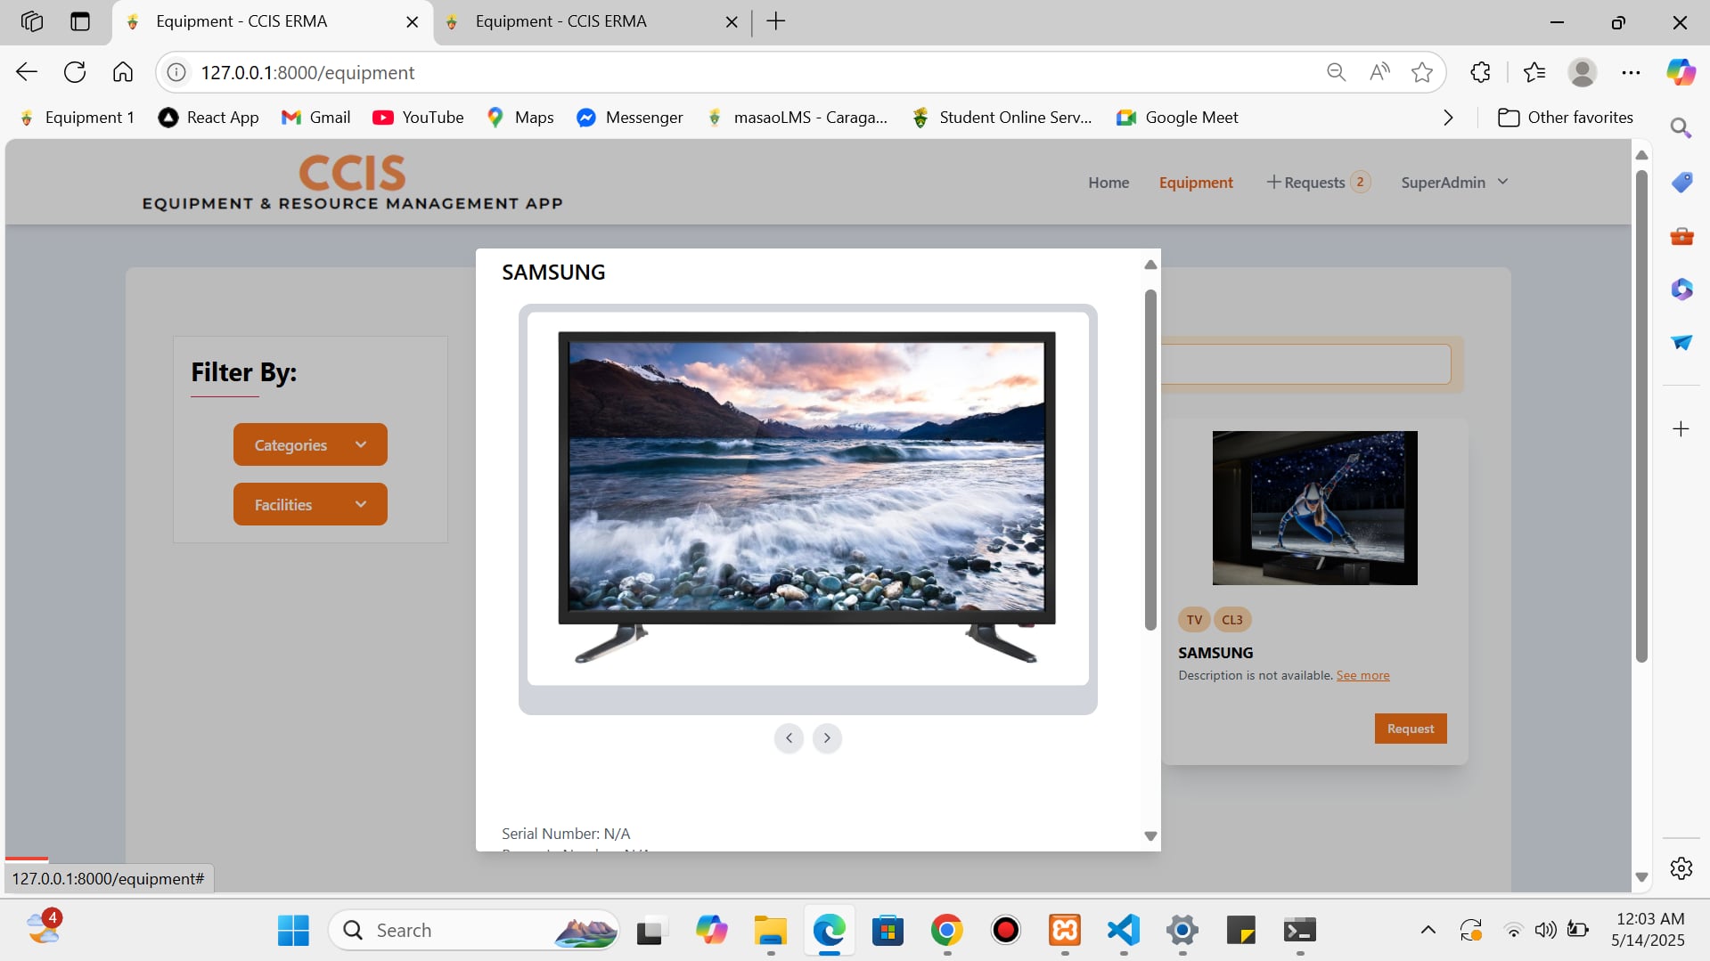
Task: Go to the Home nav item
Action: click(x=1109, y=183)
